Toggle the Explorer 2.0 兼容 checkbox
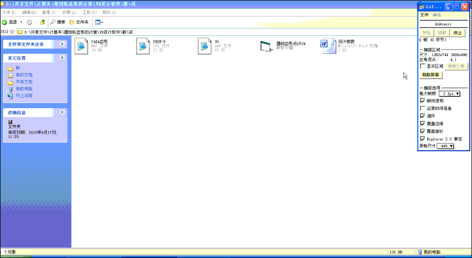 (x=423, y=139)
